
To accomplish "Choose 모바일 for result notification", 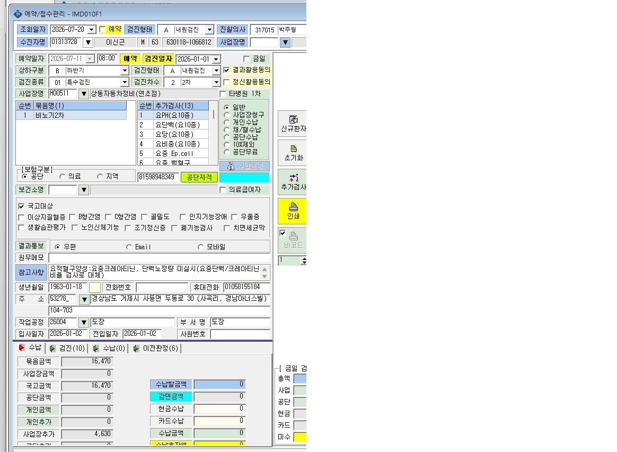I will click(x=201, y=247).
